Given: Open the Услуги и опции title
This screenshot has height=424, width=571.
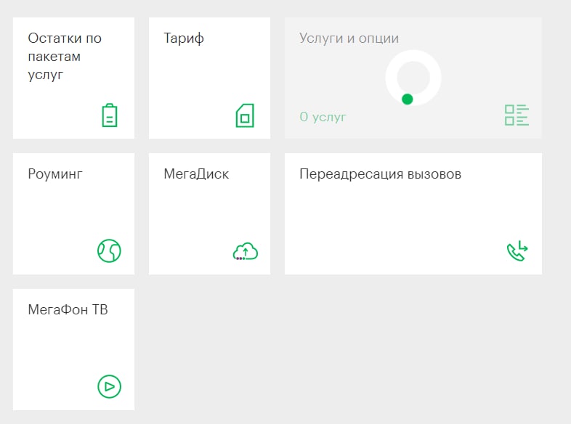Looking at the screenshot, I should coord(349,38).
